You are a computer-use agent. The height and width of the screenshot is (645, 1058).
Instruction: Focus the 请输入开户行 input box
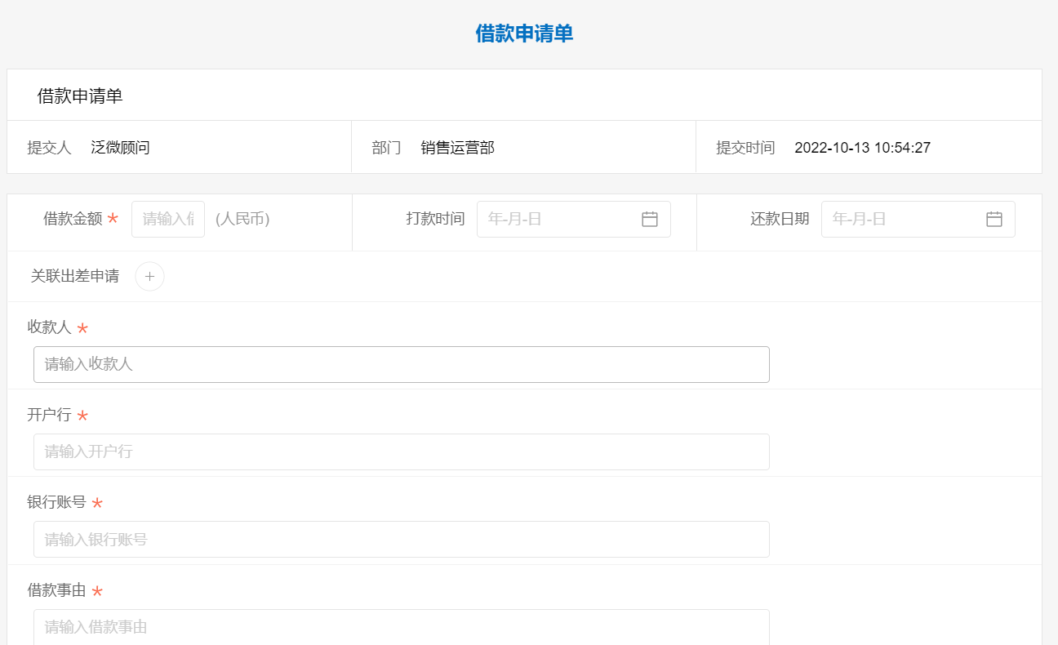402,451
